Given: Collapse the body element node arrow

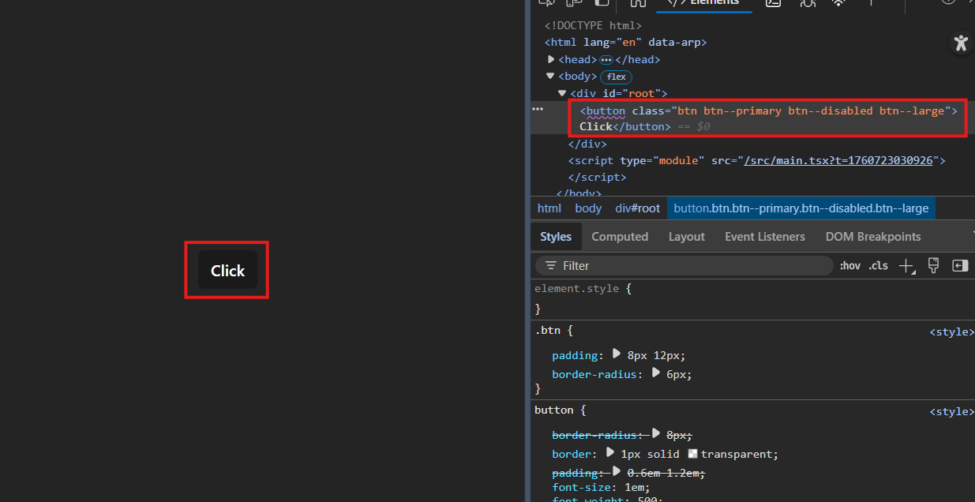Looking at the screenshot, I should point(551,77).
